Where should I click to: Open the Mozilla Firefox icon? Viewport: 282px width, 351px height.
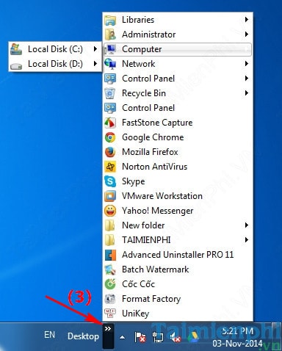(x=110, y=152)
